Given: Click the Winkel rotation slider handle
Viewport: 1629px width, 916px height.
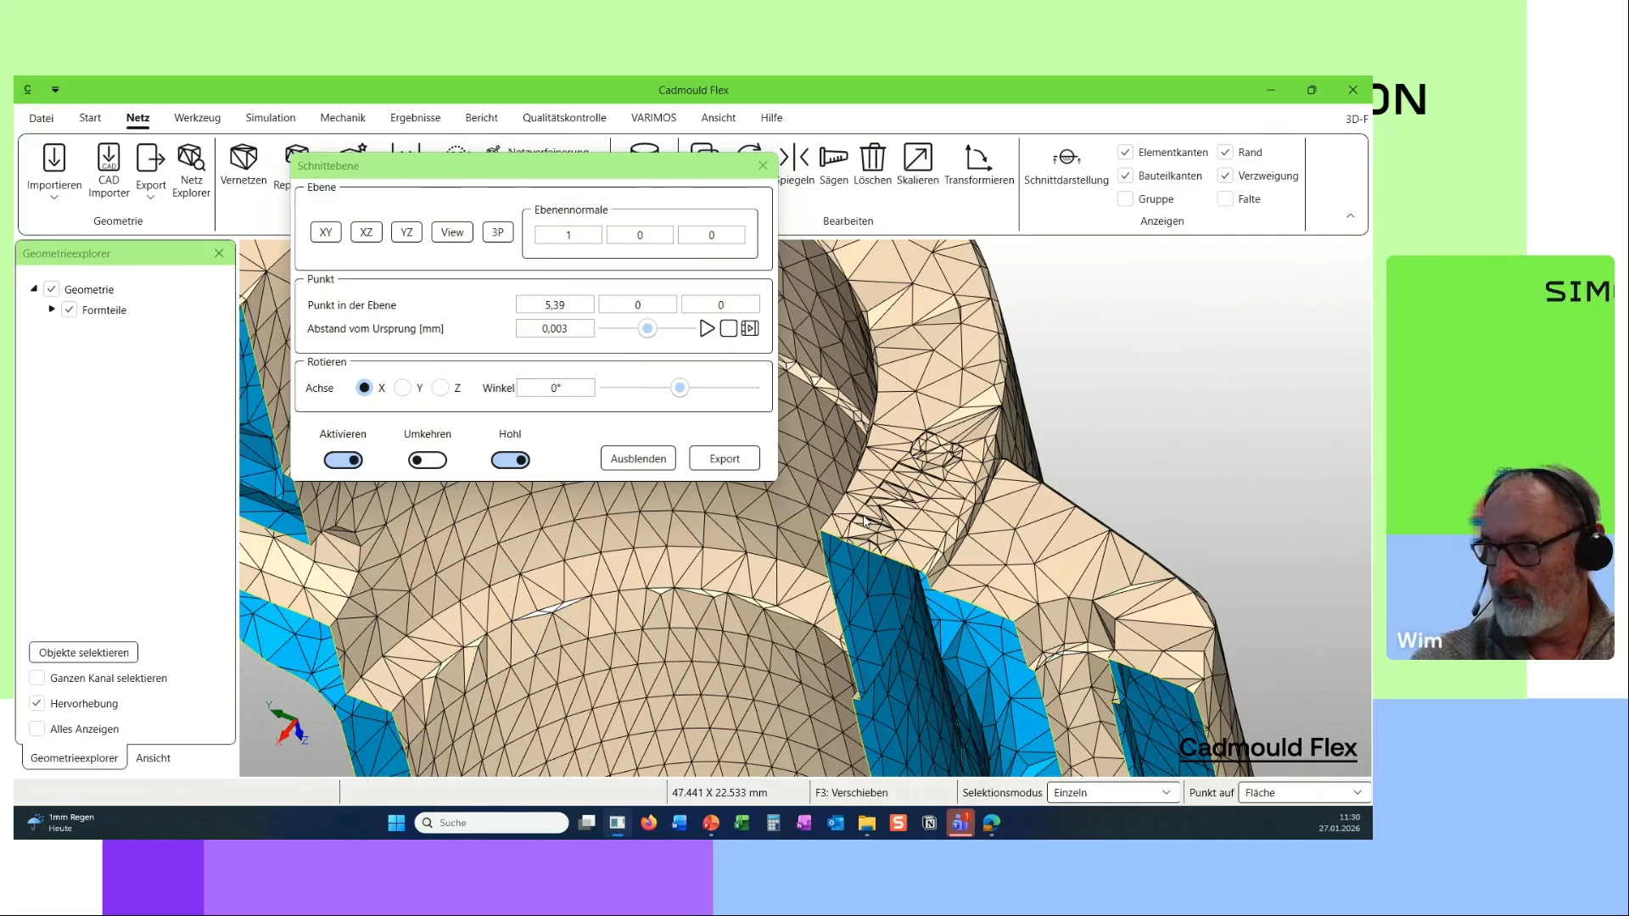Looking at the screenshot, I should pos(679,388).
